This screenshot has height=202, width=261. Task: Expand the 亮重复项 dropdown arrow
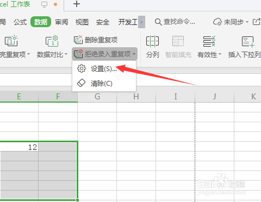pos(28,54)
